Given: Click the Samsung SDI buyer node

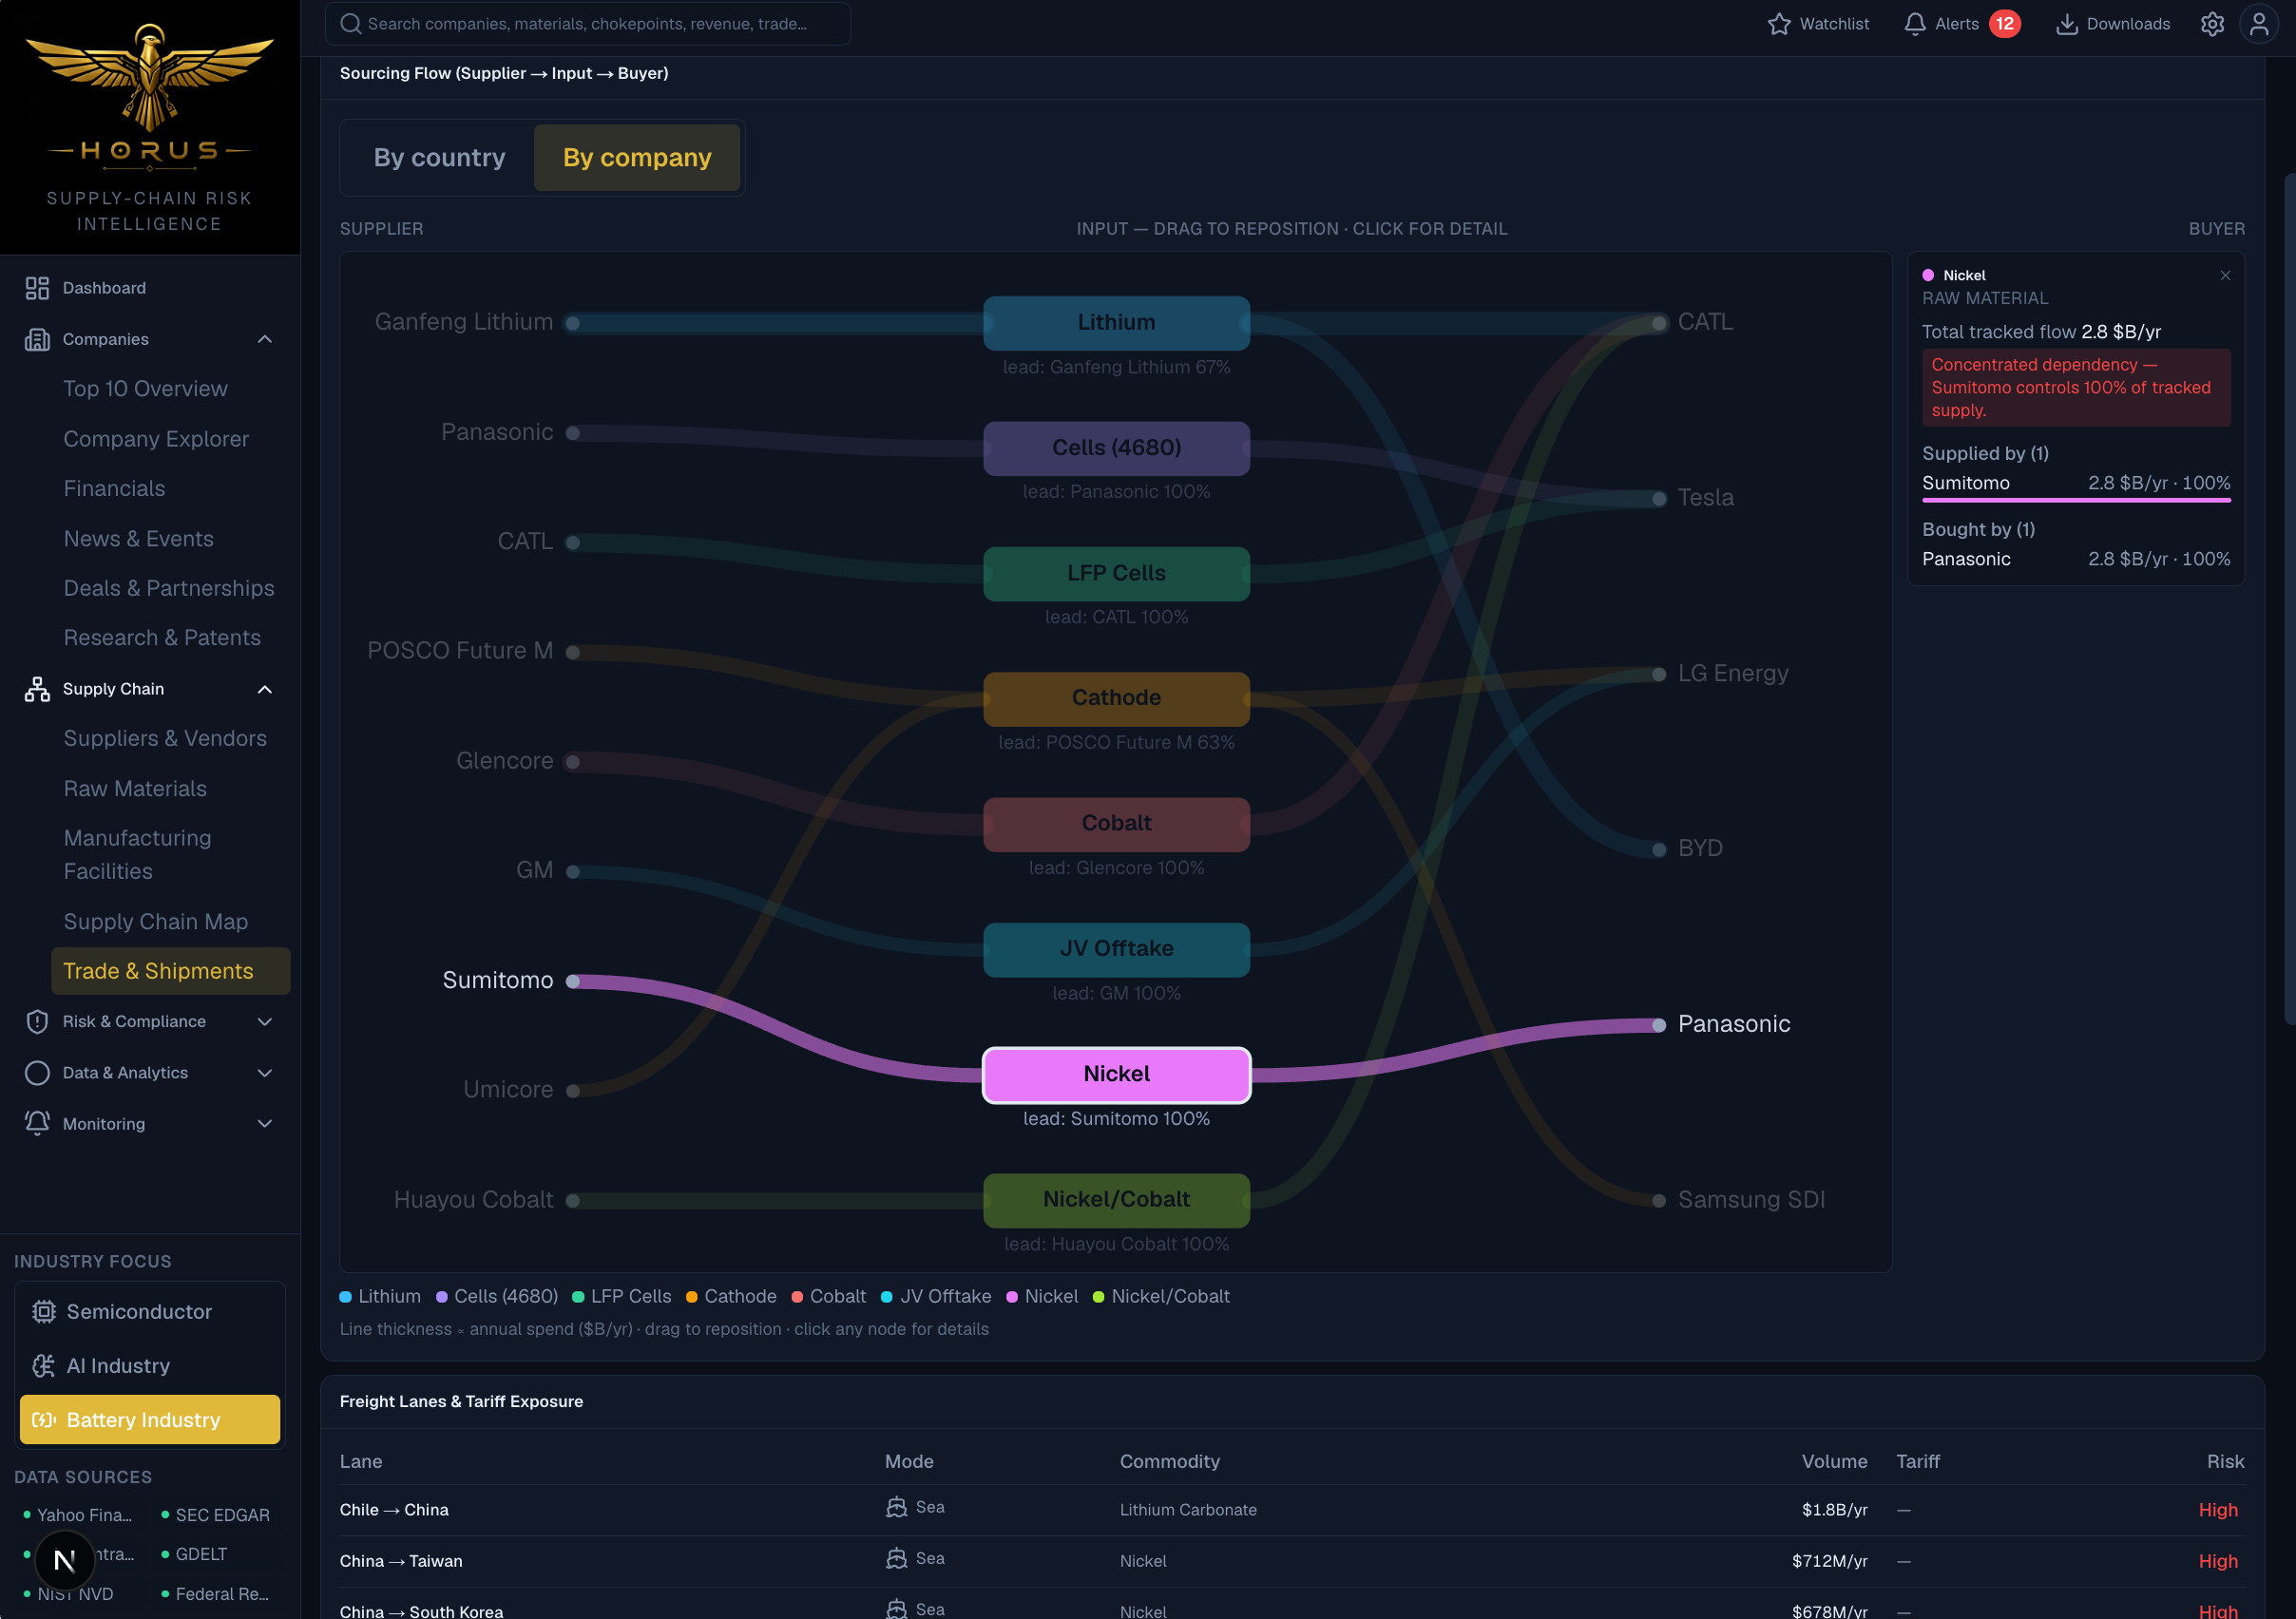Looking at the screenshot, I should tap(1659, 1200).
